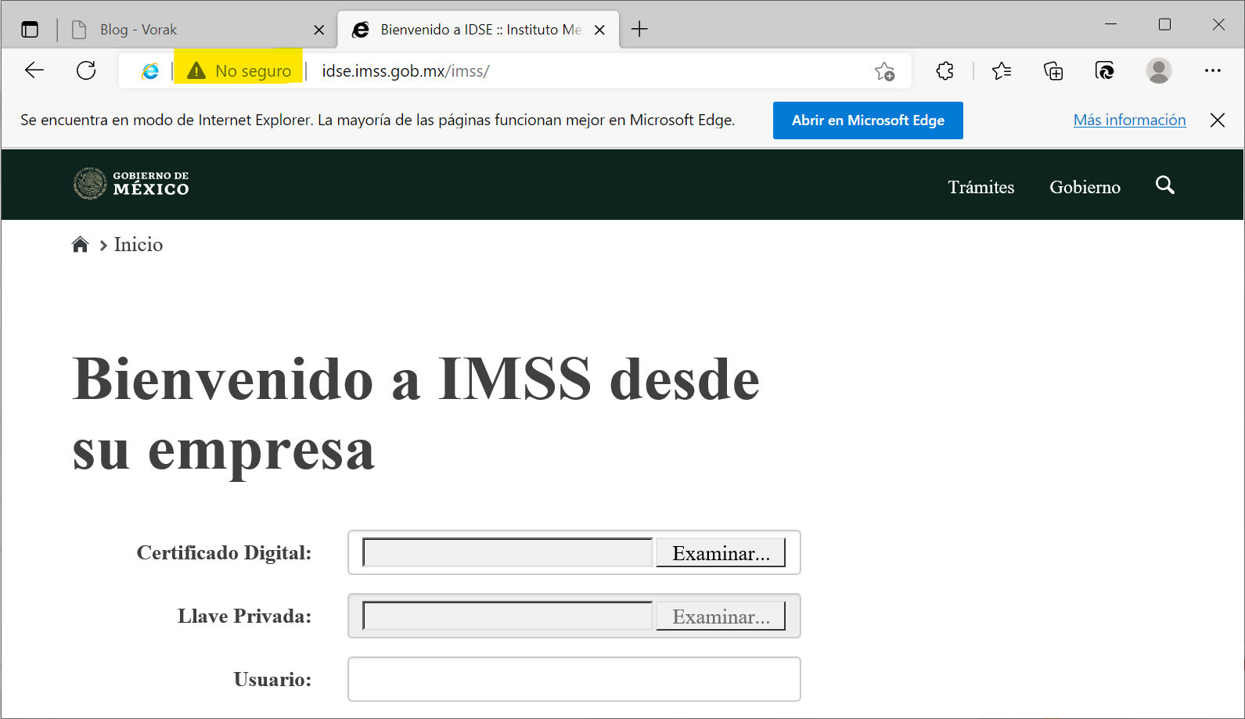
Task: Click the site search magnifier icon
Action: point(1164,185)
